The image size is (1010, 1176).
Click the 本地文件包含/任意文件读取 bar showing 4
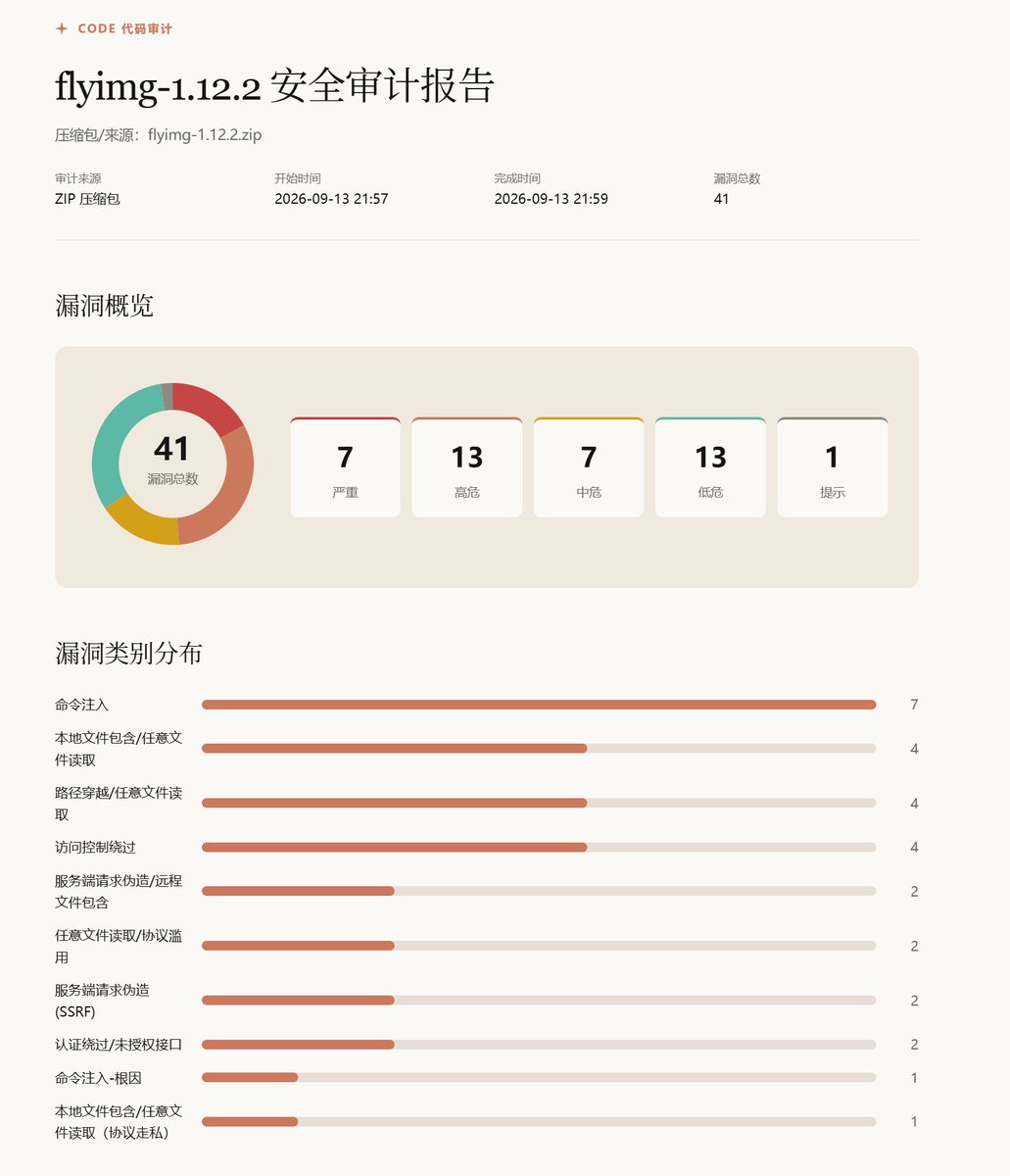pos(539,749)
